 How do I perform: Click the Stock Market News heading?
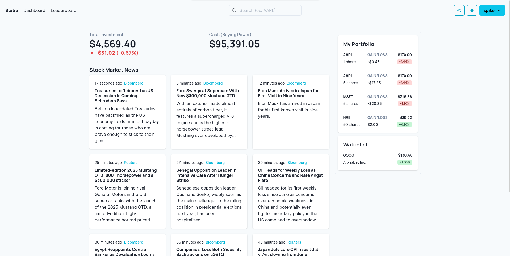coord(114,70)
